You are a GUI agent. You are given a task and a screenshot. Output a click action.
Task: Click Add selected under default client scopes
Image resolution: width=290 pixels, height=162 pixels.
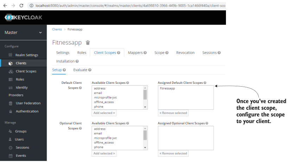point(104,113)
